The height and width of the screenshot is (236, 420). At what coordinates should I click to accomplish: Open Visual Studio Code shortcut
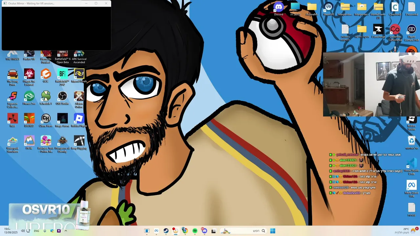[x=411, y=167]
